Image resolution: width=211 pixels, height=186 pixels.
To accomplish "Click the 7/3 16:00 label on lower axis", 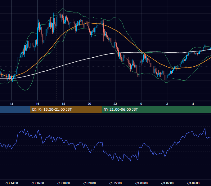I will (x=38, y=183).
